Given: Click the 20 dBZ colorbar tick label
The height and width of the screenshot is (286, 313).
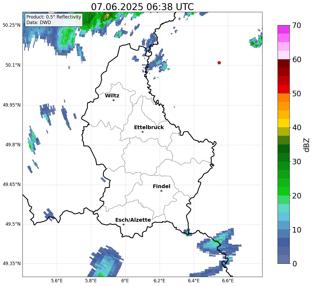Looking at the screenshot, I should tap(297, 196).
